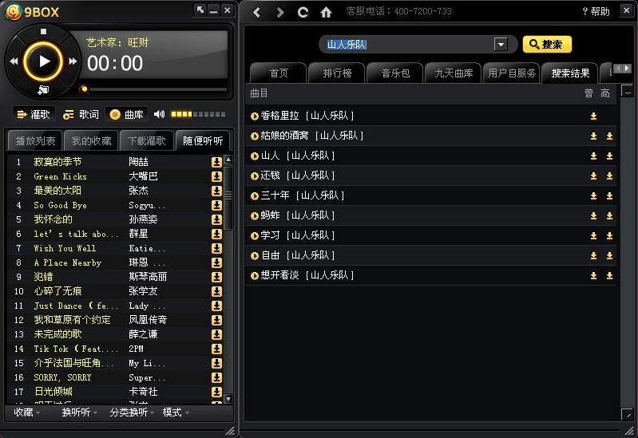Go to the library home page icon
The width and height of the screenshot is (638, 438).
tap(326, 12)
